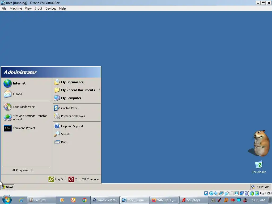The width and height of the screenshot is (272, 204).
Task: Open the VirtualBox Help menu
Action: tap(62, 8)
